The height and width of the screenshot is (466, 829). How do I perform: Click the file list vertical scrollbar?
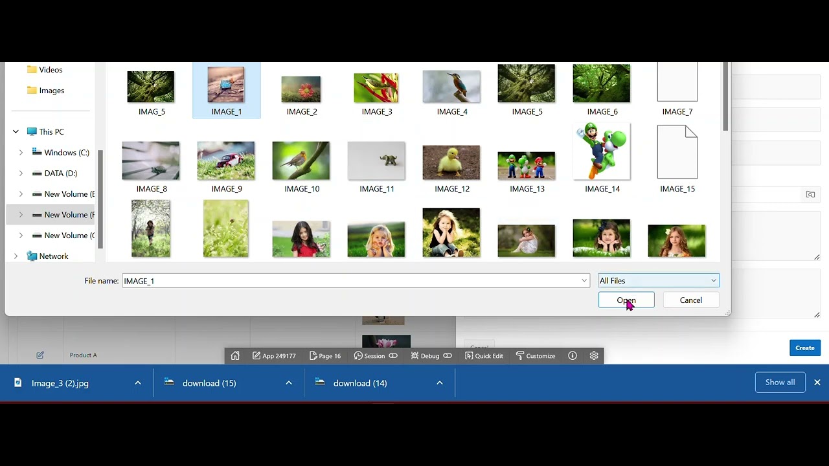[x=725, y=97]
